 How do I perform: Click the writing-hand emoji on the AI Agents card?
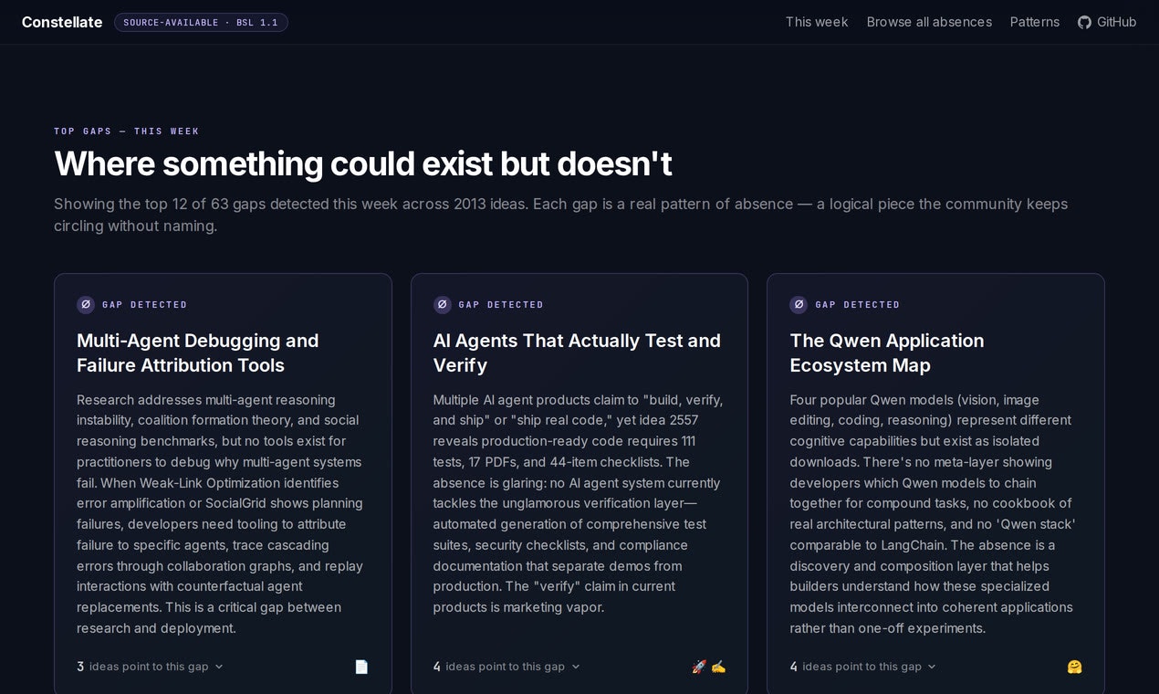click(x=718, y=667)
